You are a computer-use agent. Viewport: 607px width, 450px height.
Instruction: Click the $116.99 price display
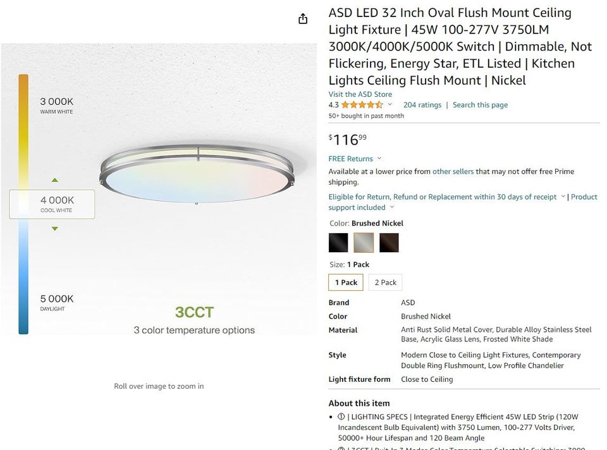(346, 138)
